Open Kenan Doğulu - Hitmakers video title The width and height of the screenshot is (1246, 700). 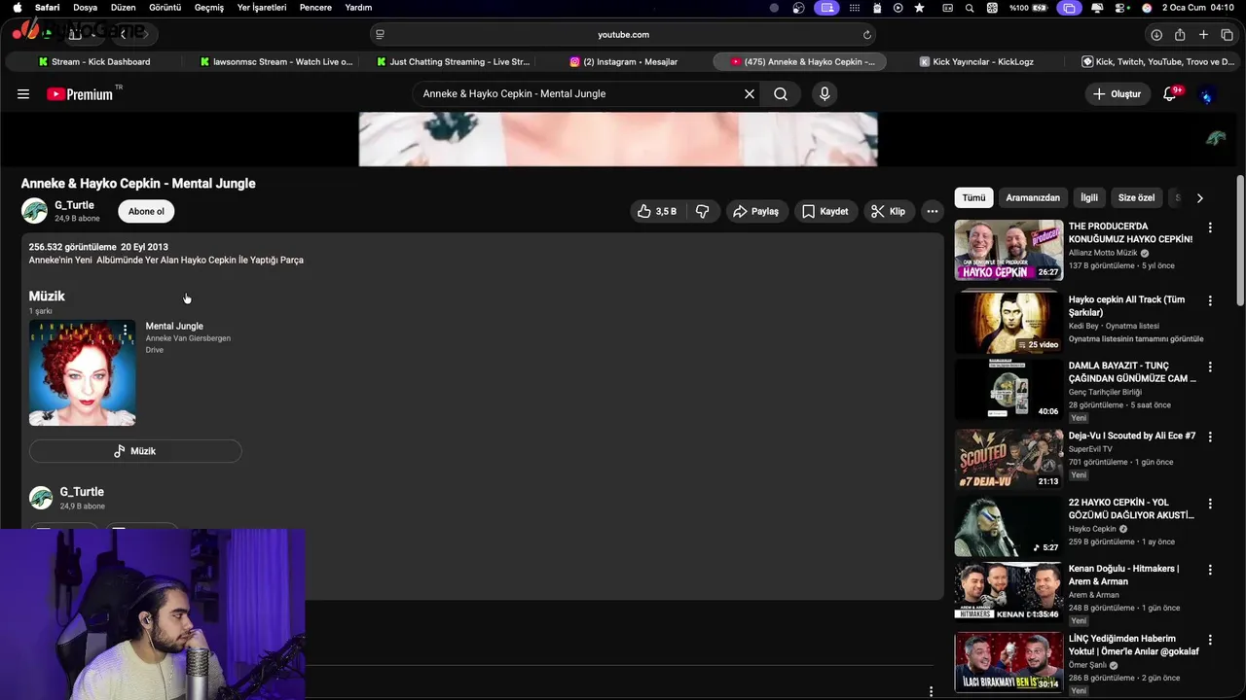1124,575
